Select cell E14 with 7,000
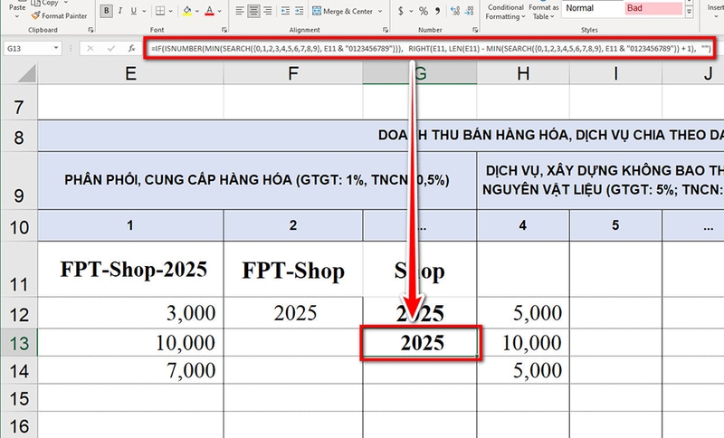 click(x=130, y=370)
